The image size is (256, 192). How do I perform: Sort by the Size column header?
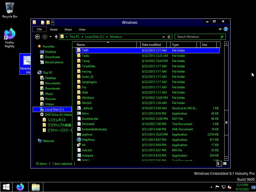[x=208, y=44]
